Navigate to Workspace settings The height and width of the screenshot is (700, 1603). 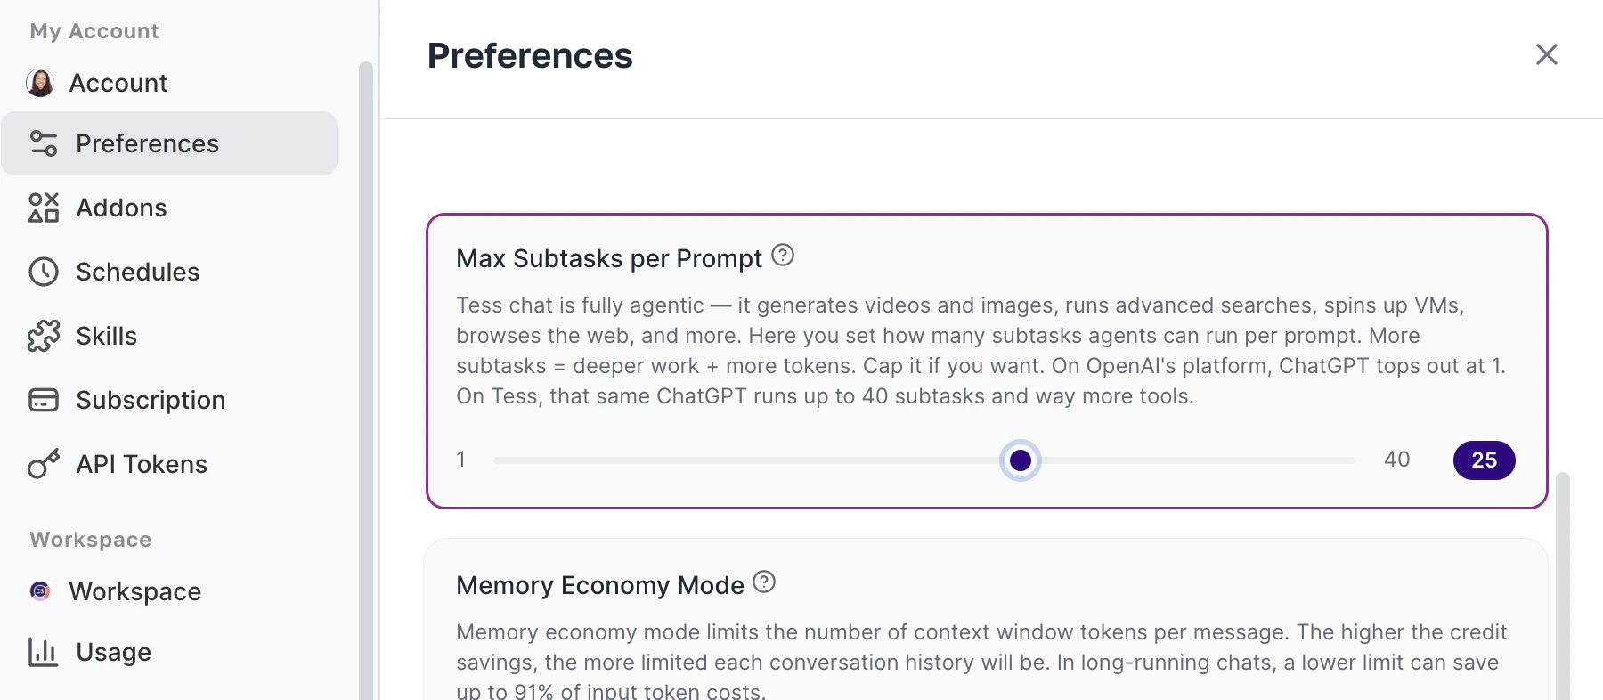135,591
